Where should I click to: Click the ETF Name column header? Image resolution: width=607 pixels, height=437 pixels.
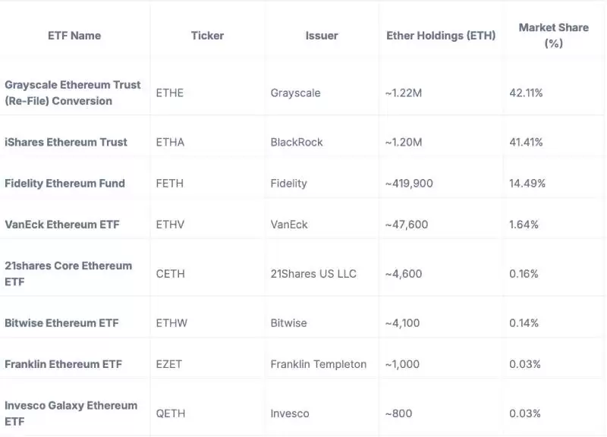pyautogui.click(x=74, y=36)
